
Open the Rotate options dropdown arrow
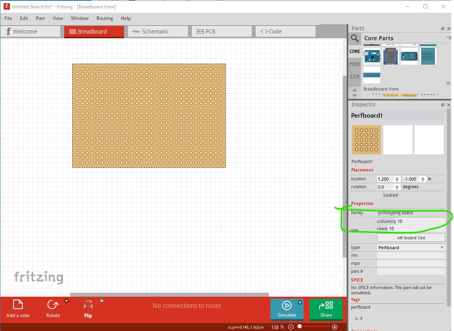point(67,301)
